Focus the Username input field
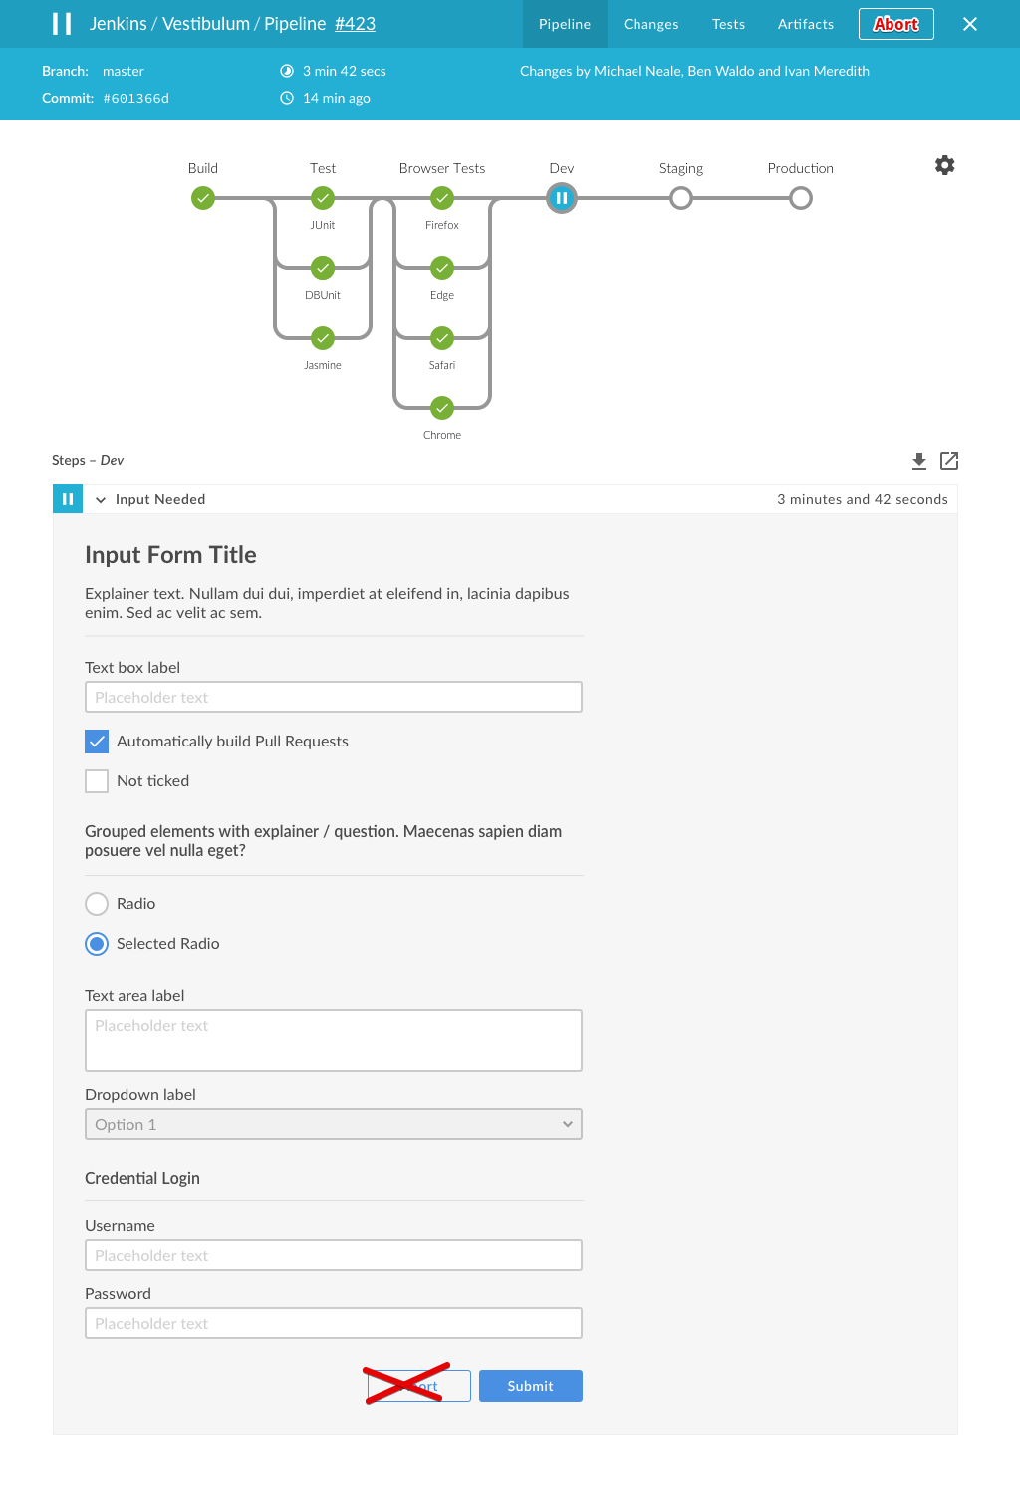Viewport: 1020px width, 1493px height. click(334, 1255)
